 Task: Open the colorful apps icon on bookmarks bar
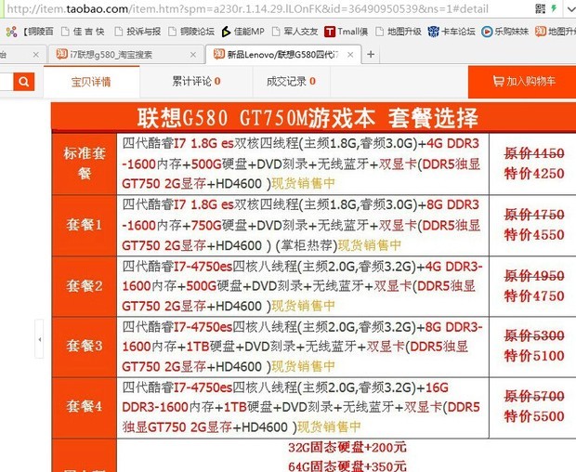[x=11, y=32]
